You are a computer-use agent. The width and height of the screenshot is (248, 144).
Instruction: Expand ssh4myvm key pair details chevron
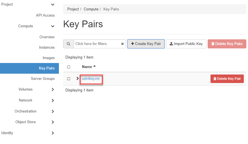[77, 79]
